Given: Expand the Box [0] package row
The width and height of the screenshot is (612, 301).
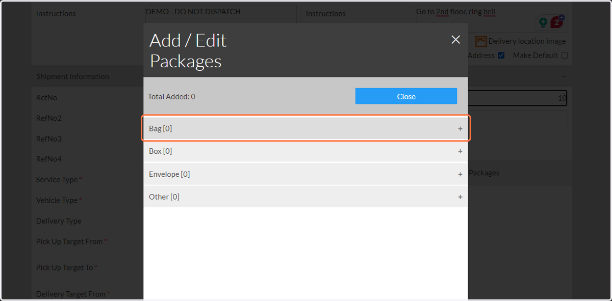Looking at the screenshot, I should [x=305, y=151].
